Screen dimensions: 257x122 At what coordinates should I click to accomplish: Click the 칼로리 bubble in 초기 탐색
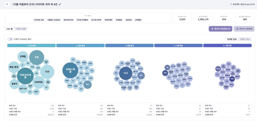coord(15,84)
